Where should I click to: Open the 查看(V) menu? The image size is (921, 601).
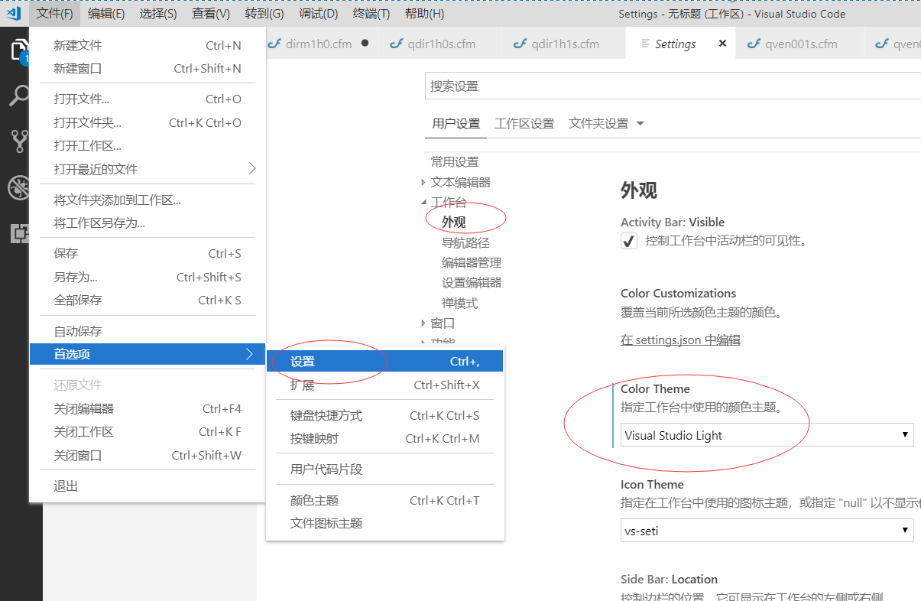[211, 13]
